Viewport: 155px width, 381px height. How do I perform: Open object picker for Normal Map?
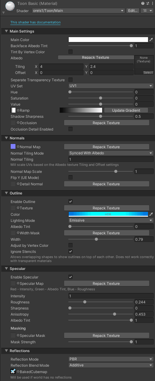coord(18,147)
